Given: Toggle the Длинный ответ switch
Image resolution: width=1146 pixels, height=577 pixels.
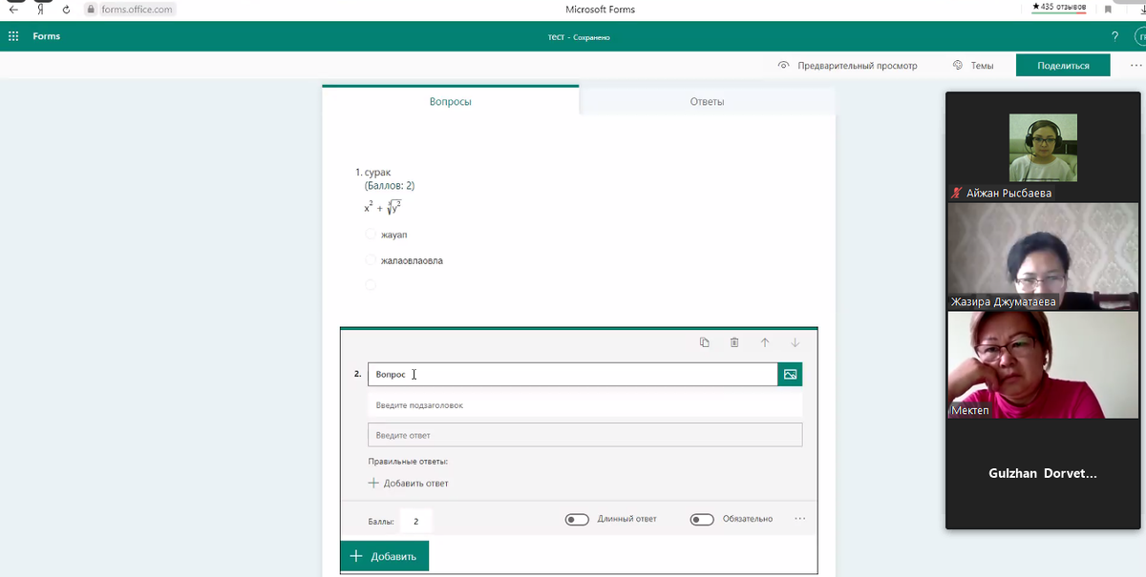Looking at the screenshot, I should 577,520.
